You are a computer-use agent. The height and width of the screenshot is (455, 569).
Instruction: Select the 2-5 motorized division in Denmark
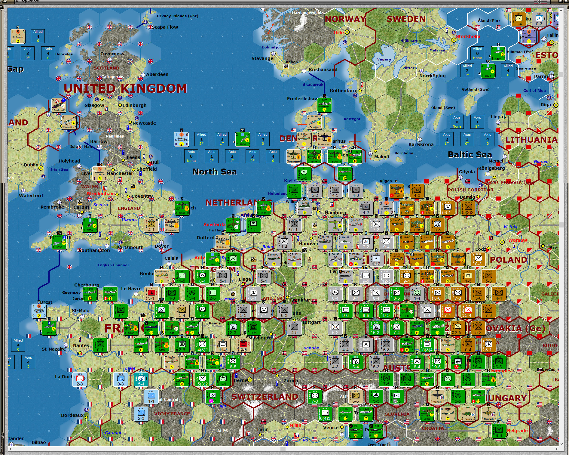(304, 174)
